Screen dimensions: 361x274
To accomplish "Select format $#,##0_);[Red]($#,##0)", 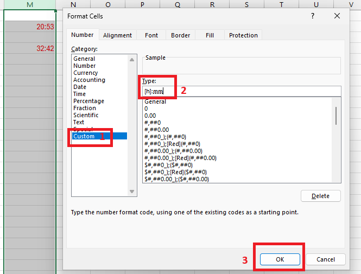I will tap(237, 172).
